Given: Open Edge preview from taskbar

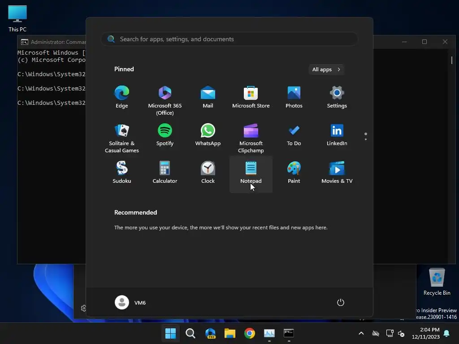Looking at the screenshot, I should 210,333.
